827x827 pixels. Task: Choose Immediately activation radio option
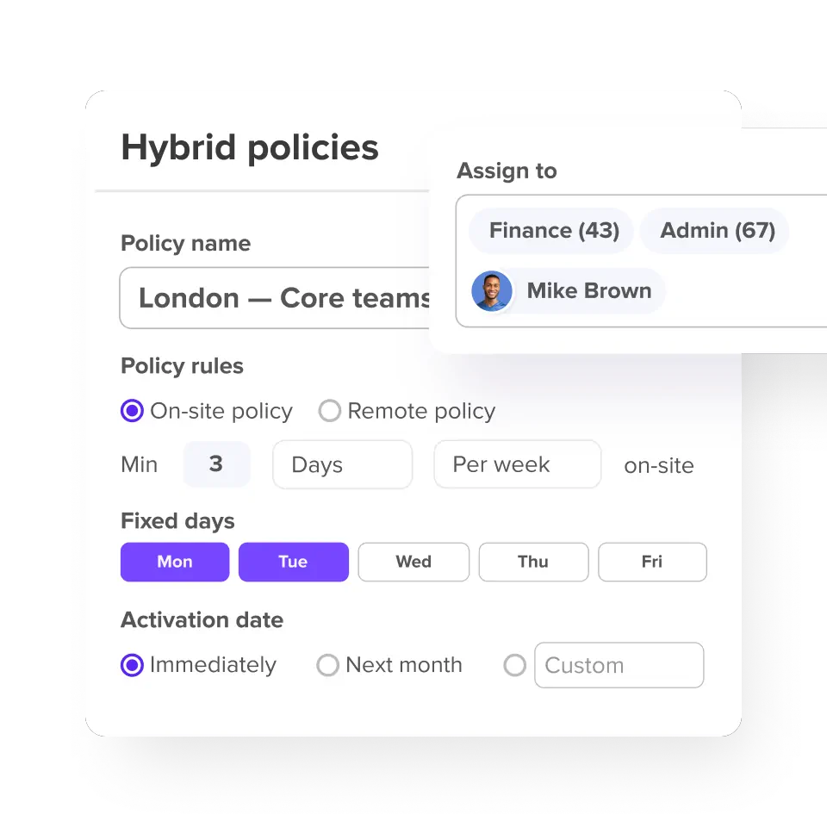pyautogui.click(x=132, y=665)
